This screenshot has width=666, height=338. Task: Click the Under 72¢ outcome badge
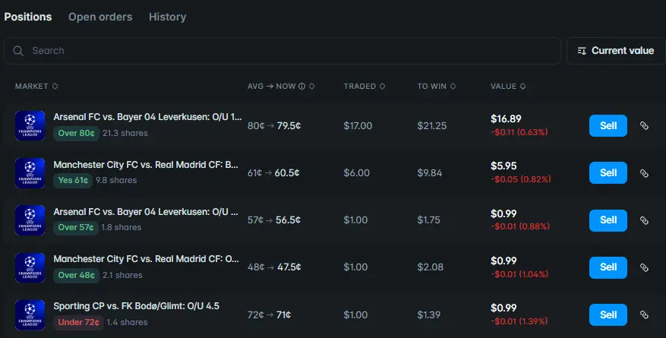(77, 322)
